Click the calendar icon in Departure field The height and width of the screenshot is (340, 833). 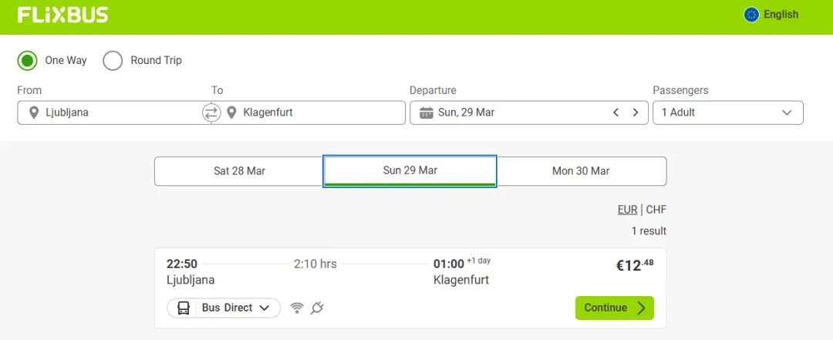click(427, 113)
